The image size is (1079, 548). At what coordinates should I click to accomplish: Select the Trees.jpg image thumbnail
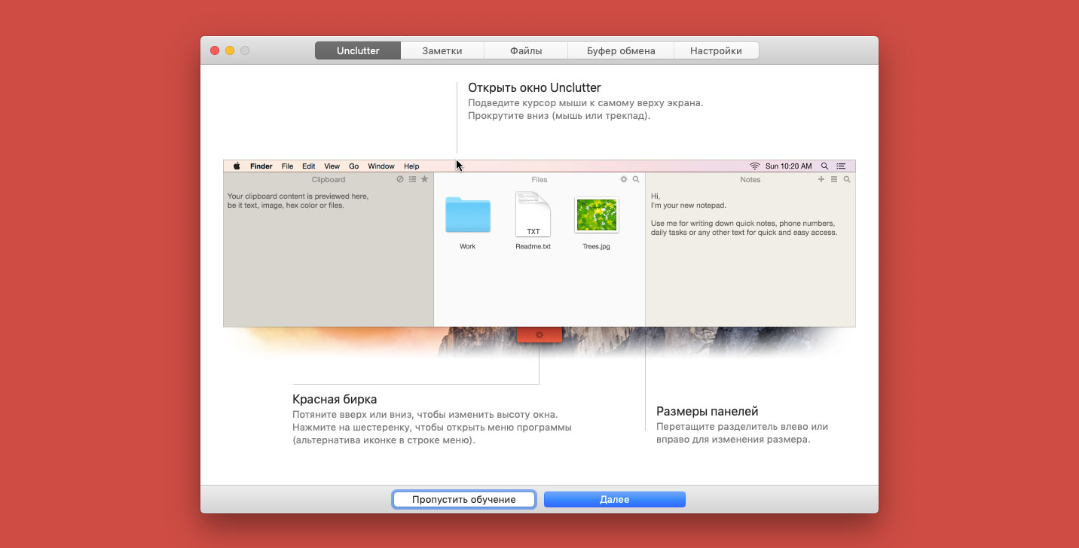pos(597,215)
